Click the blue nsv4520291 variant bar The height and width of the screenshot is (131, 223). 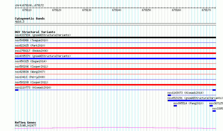(x=192, y=100)
